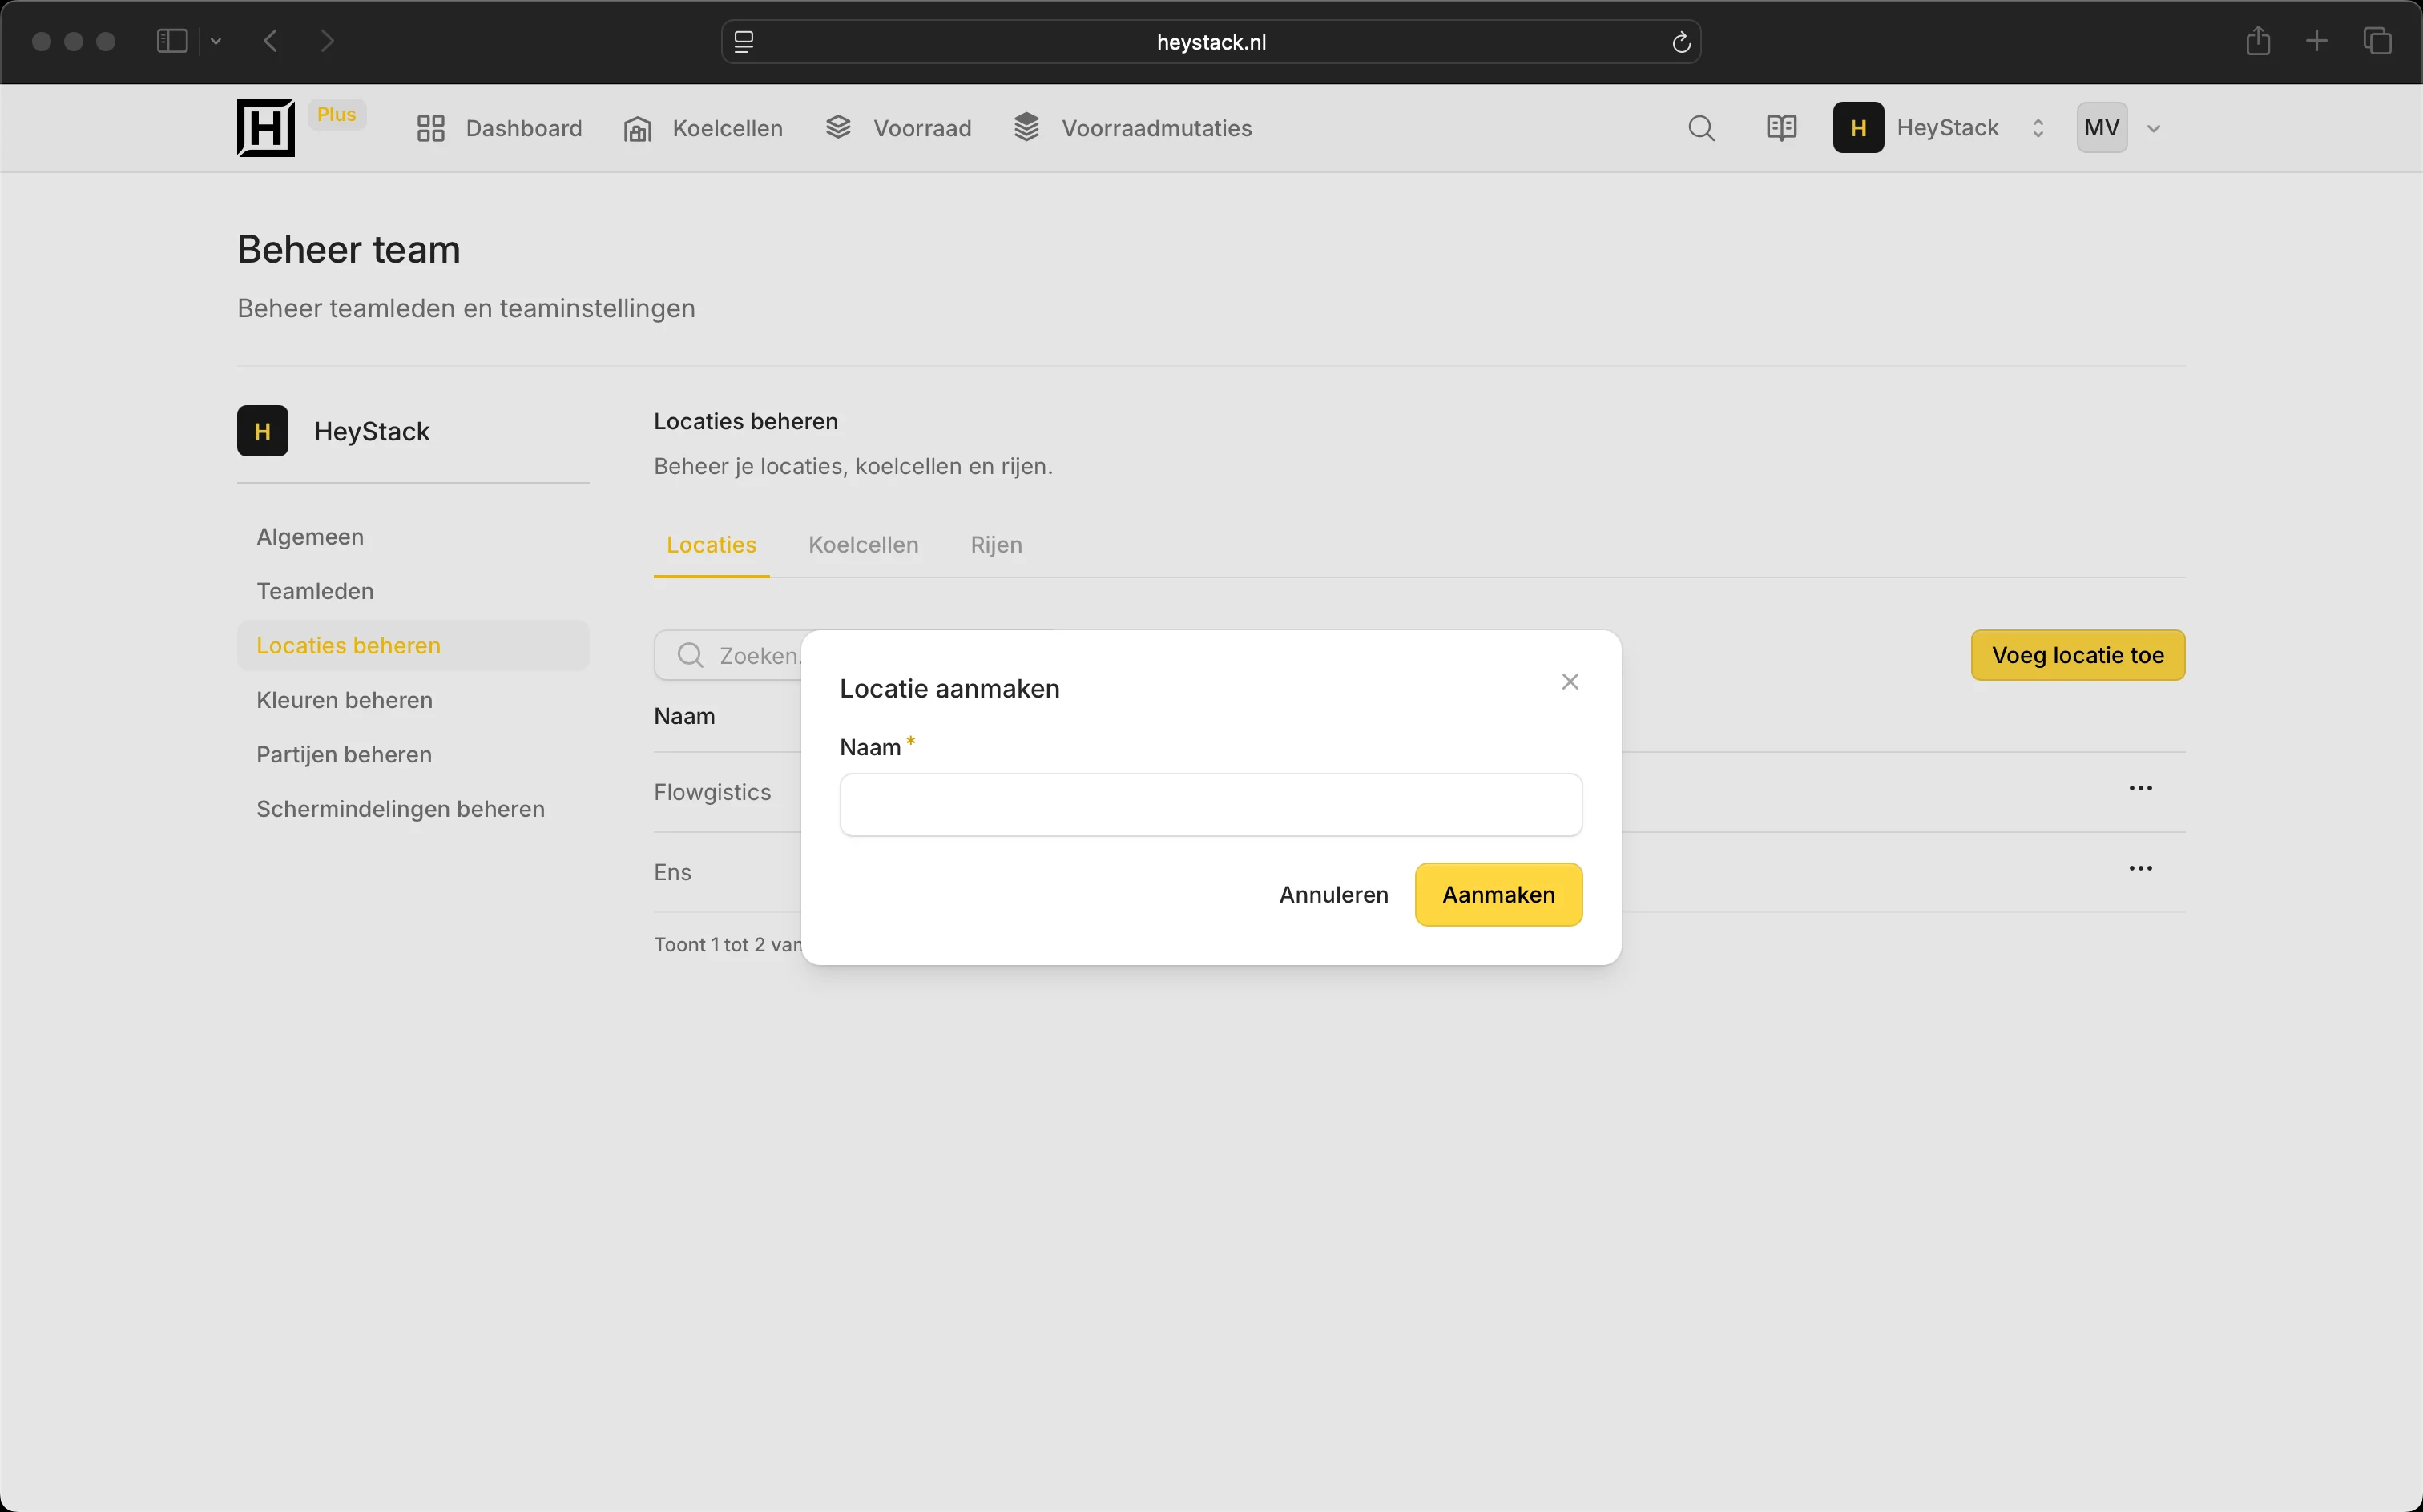Screen dimensions: 2423x1512
Task: Click the Naam column header in the table
Action: [684, 716]
